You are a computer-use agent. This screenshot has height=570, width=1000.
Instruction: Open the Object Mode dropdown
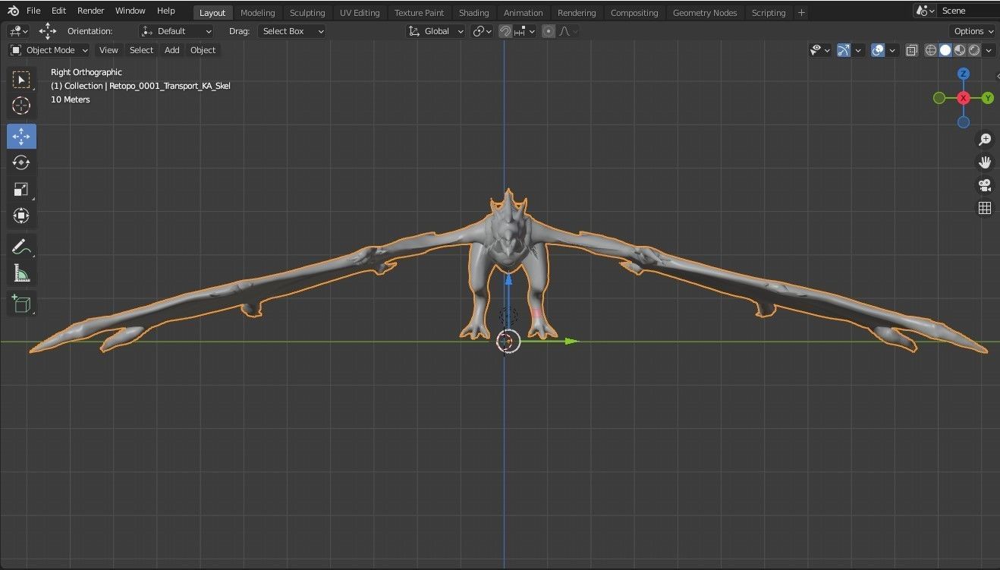[49, 50]
